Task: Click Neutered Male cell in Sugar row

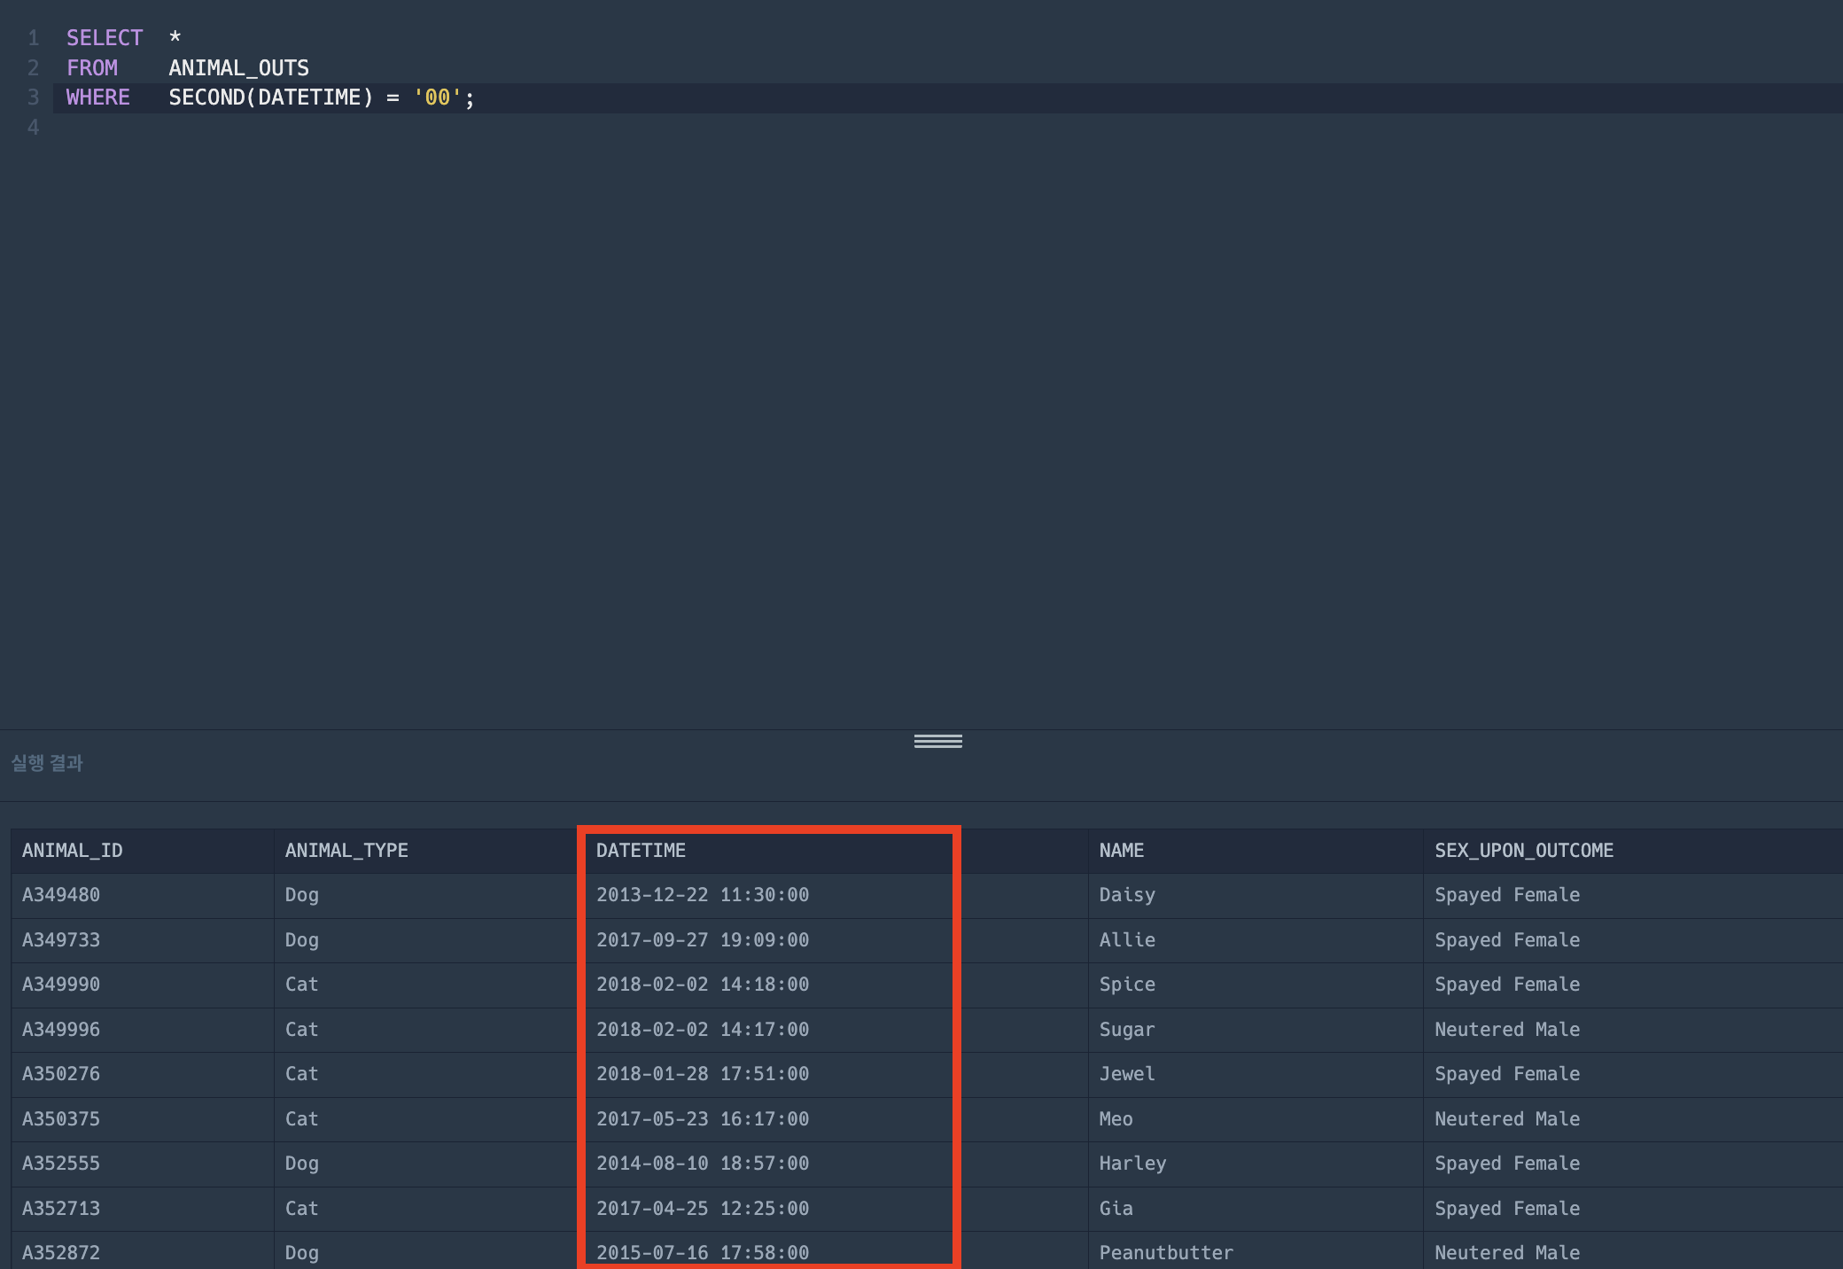Action: tap(1506, 1030)
